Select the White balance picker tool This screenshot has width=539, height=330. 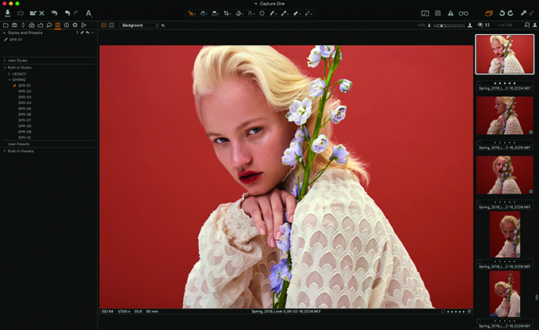(x=285, y=13)
